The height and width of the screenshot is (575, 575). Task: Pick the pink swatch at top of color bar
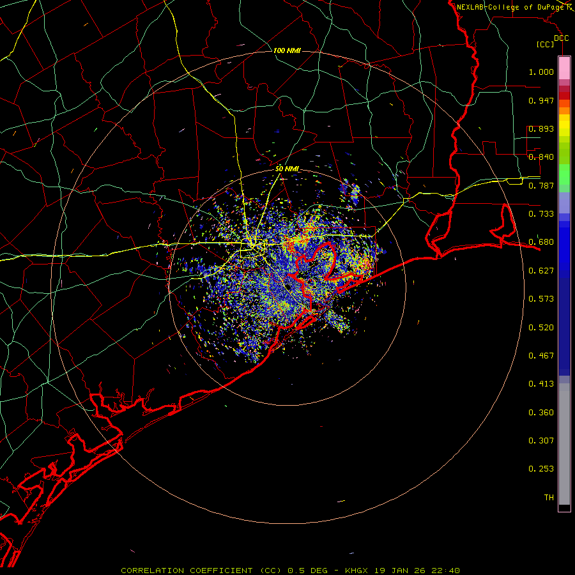pyautogui.click(x=564, y=68)
